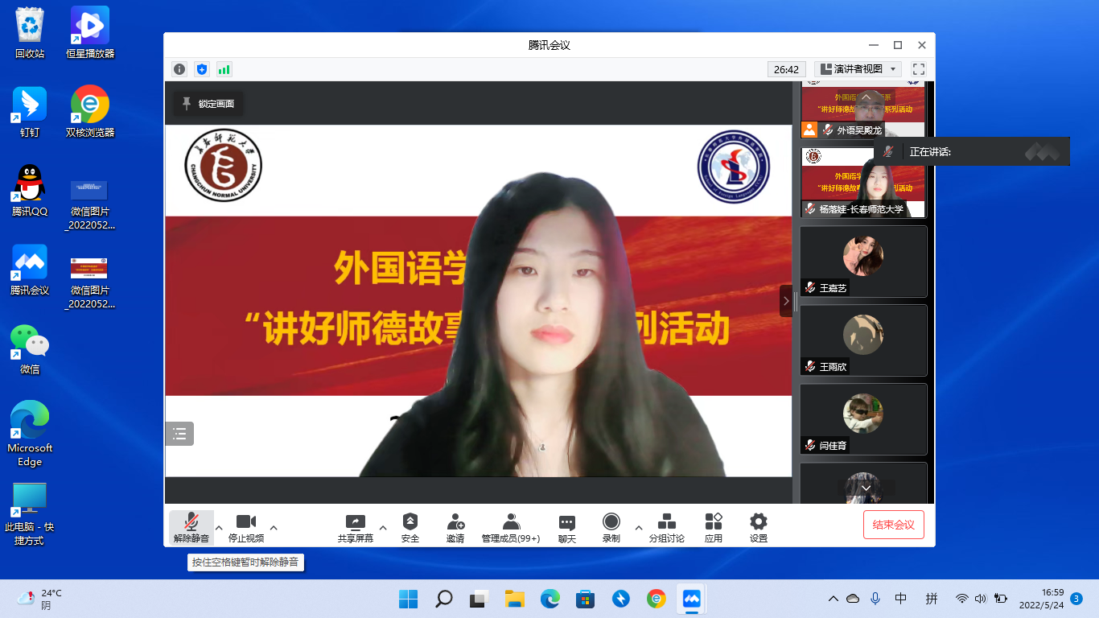1099x618 pixels.
Task: Open Share Screen
Action: (356, 527)
